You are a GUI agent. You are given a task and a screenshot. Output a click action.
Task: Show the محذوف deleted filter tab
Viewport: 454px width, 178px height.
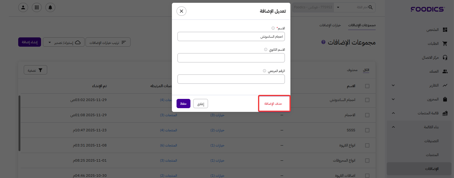point(352,70)
